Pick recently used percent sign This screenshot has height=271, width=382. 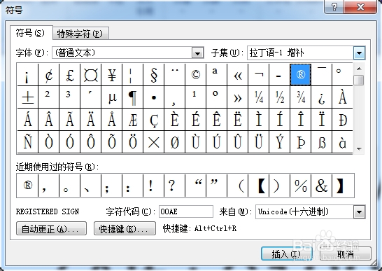(300, 186)
